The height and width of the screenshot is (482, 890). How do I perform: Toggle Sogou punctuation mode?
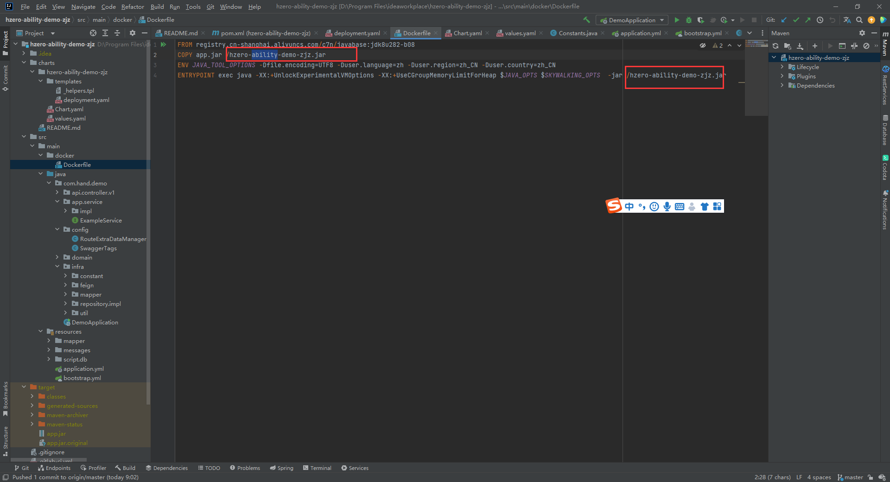pyautogui.click(x=642, y=207)
